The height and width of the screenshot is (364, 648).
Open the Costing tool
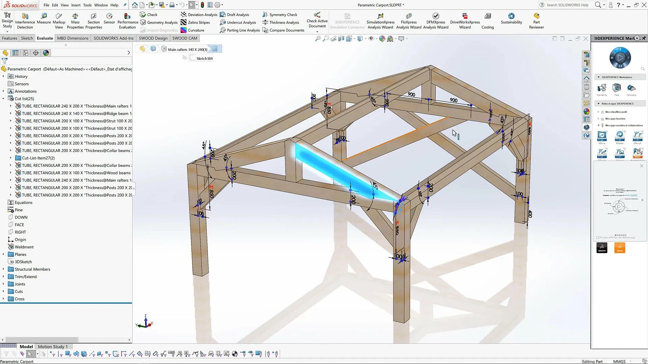(487, 20)
